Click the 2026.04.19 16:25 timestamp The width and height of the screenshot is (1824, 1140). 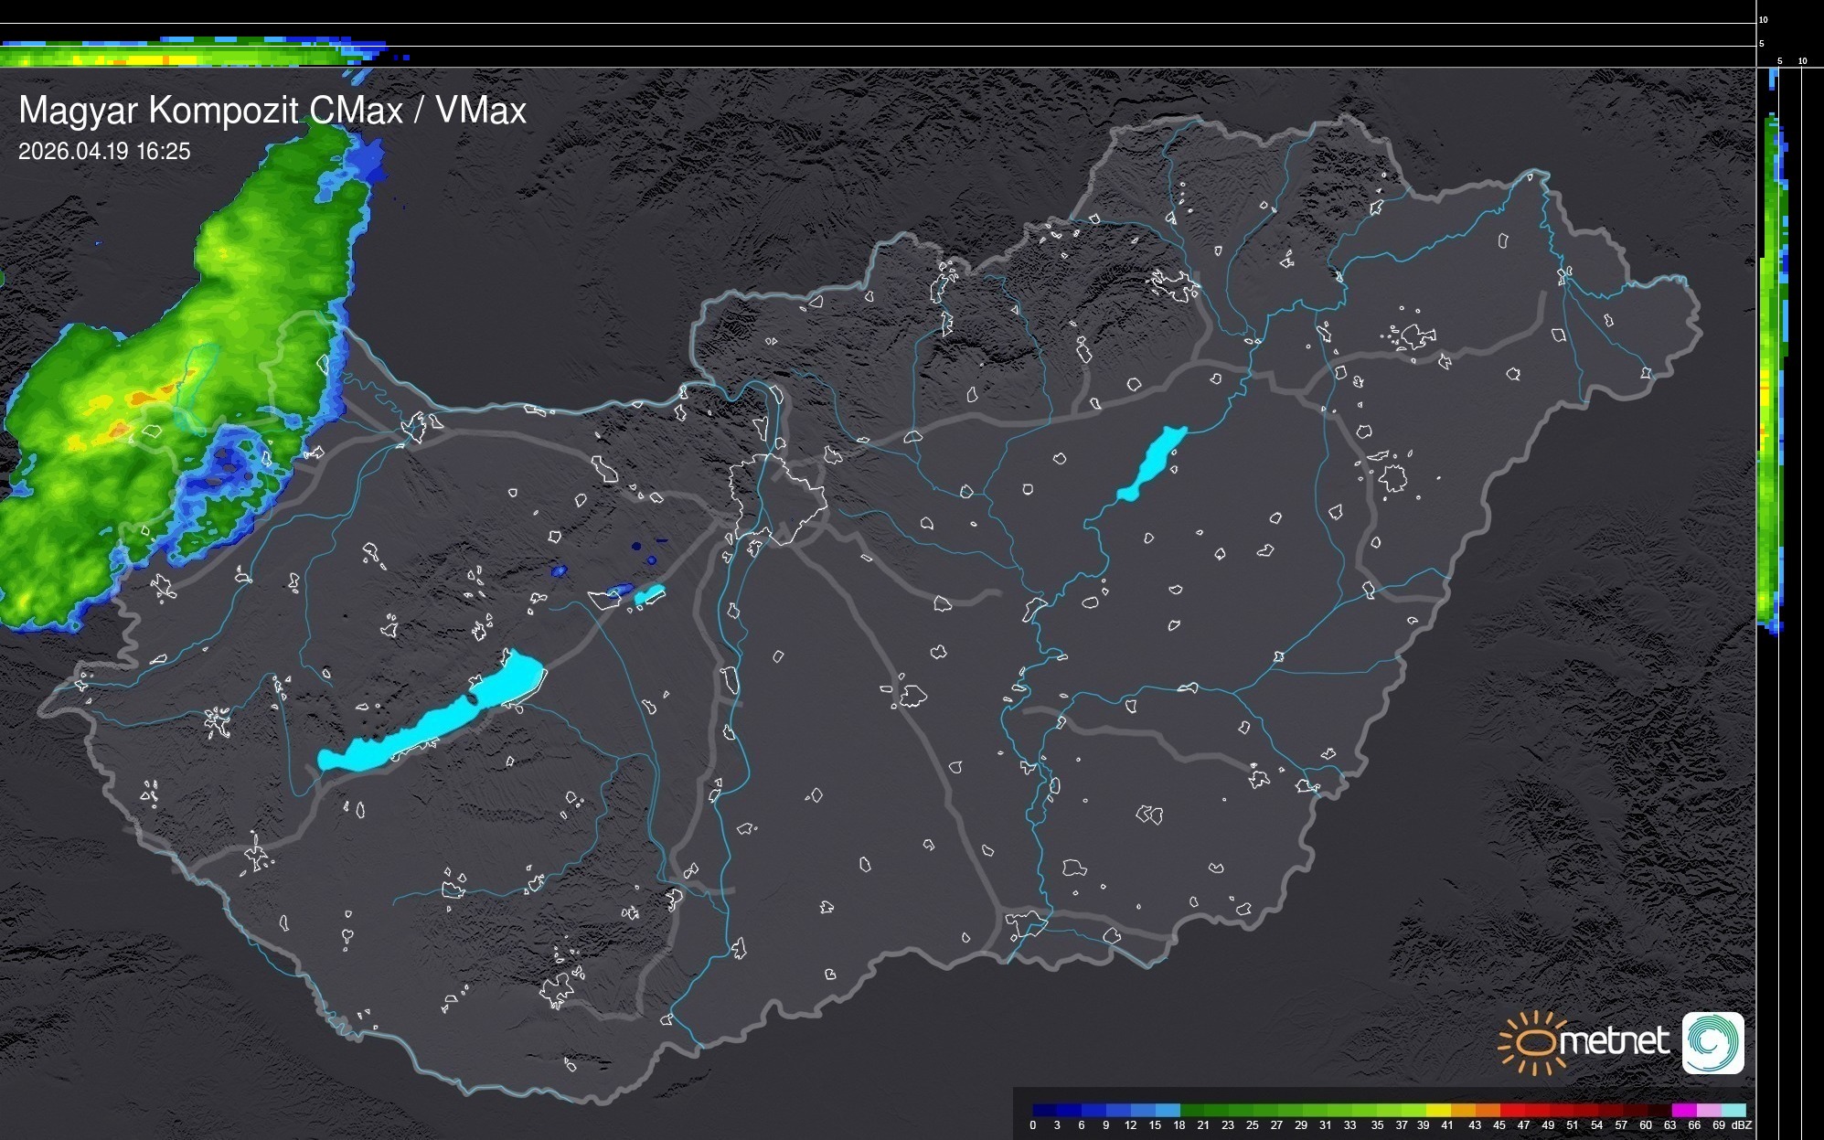tap(104, 152)
